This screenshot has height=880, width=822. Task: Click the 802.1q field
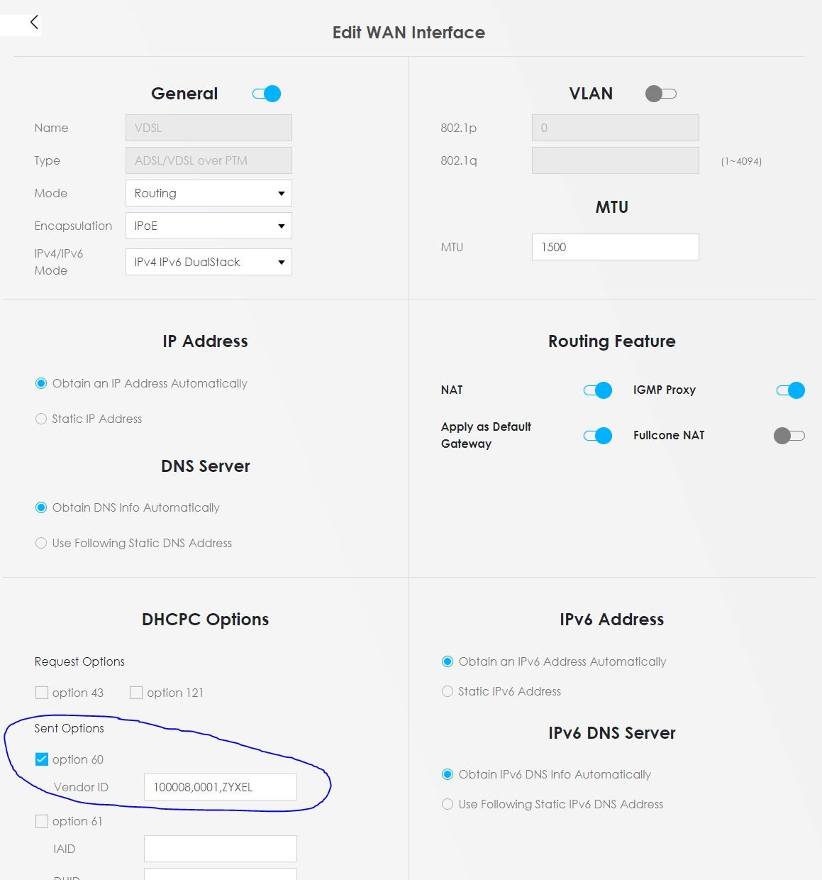coord(616,160)
